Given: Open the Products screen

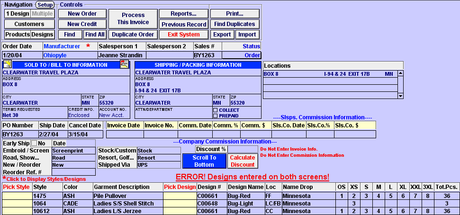Looking at the screenshot, I should click(18, 34).
